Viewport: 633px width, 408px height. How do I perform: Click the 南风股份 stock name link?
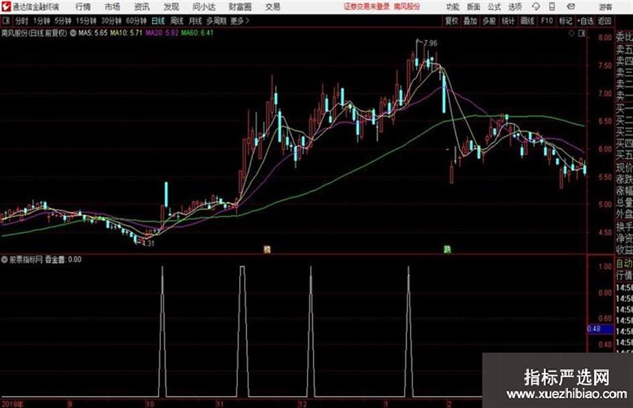(x=407, y=7)
